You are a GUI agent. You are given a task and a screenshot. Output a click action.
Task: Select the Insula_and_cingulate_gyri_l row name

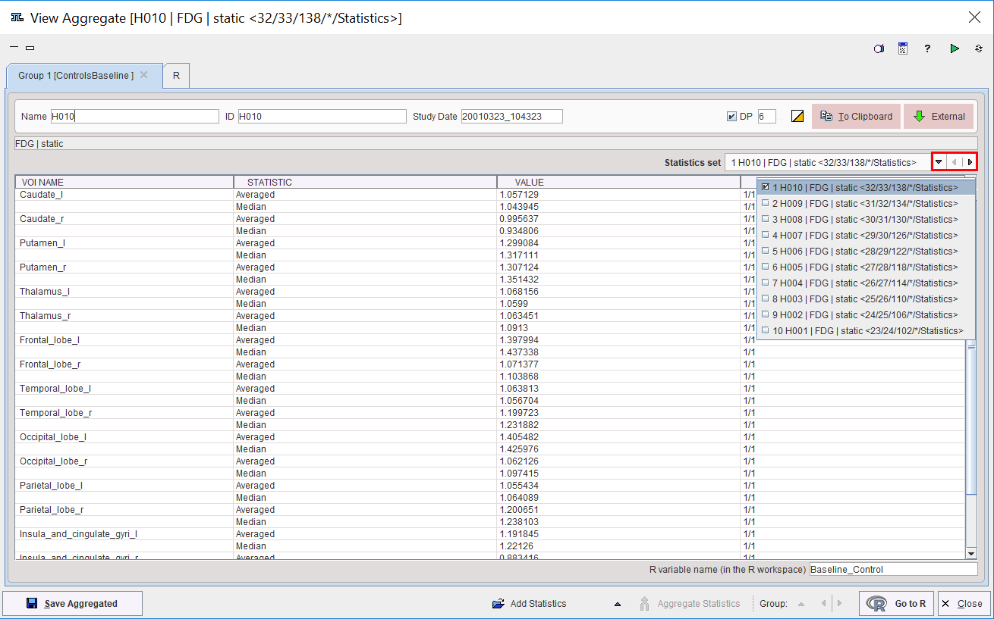(124, 534)
